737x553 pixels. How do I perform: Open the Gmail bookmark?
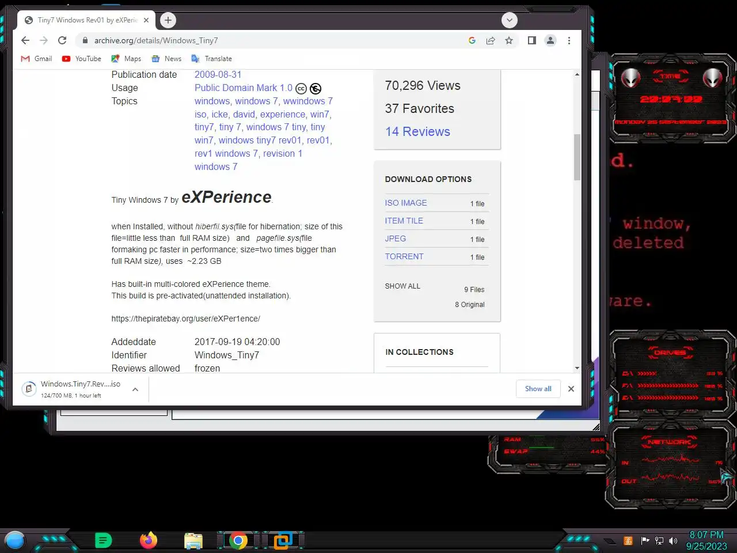[36, 59]
